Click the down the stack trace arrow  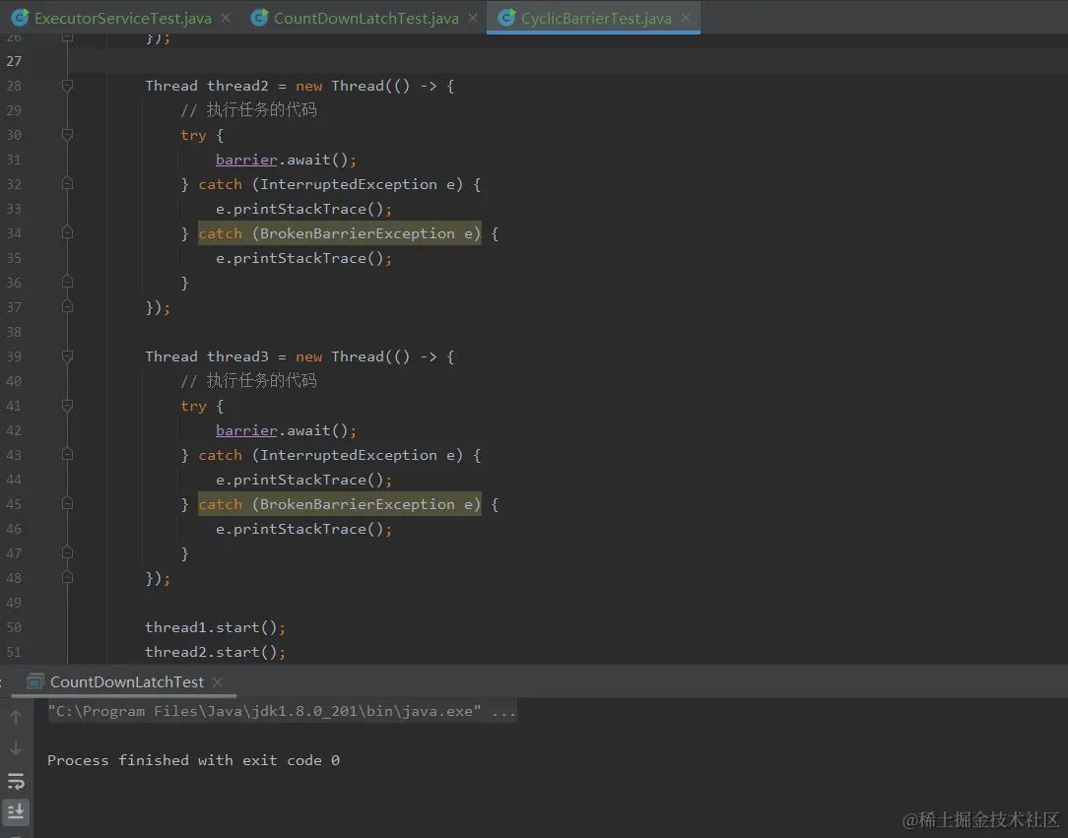17,748
